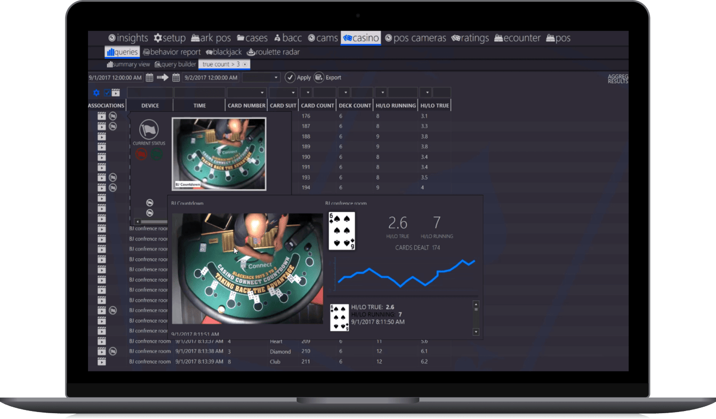Toggle the checkbox beside the clapperboard filter
Screen dimensions: 716x419
tap(107, 93)
